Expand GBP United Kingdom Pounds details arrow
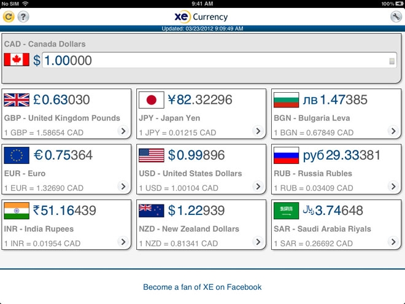Image resolution: width=405 pixels, height=304 pixels. pos(123,131)
